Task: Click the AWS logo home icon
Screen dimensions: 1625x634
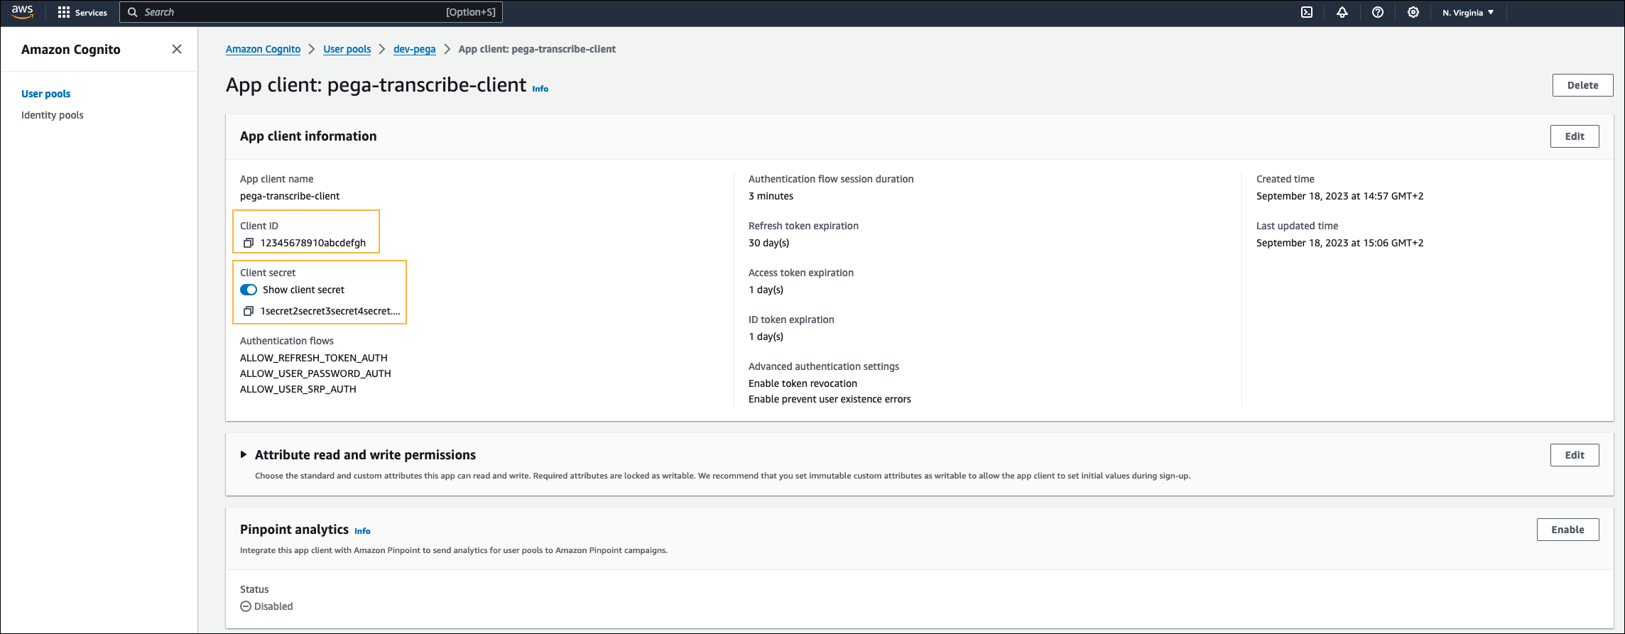Action: 22,12
